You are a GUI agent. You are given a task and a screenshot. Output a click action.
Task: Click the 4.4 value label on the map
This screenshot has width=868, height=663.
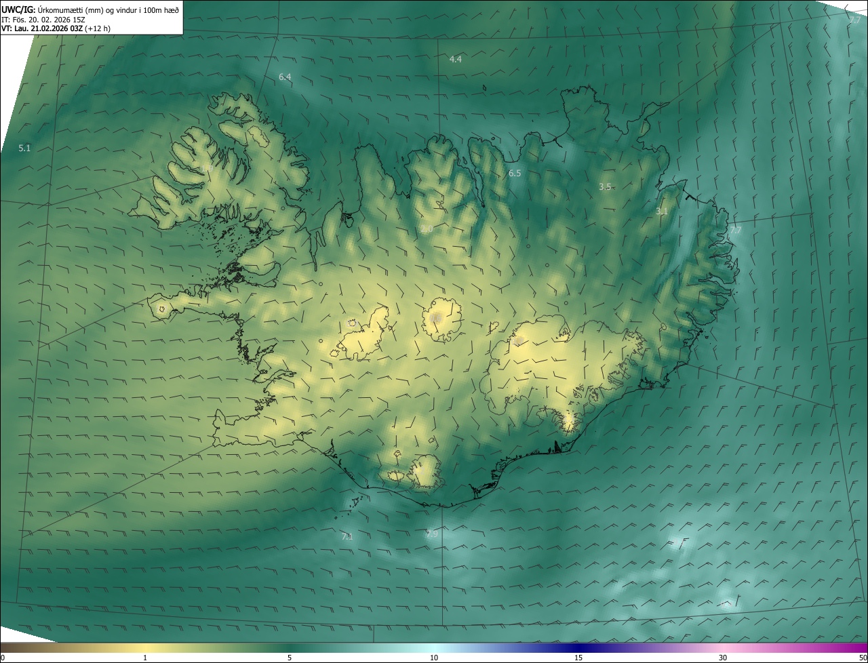click(x=456, y=60)
